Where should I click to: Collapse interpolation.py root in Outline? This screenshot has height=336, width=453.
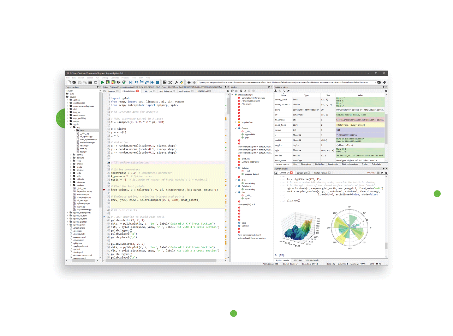(232, 94)
